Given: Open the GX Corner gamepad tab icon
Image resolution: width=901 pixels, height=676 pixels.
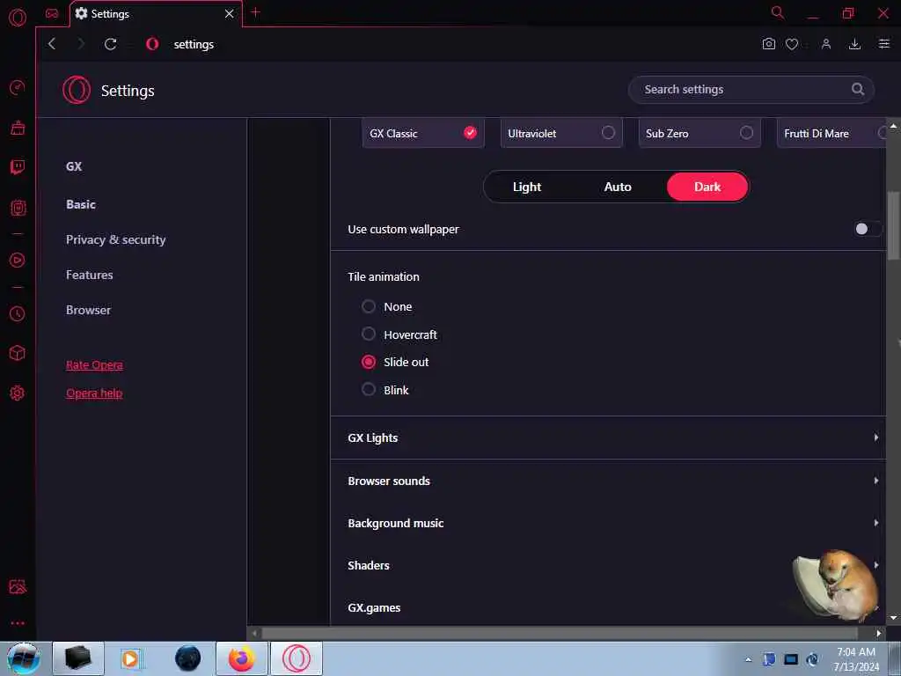Looking at the screenshot, I should click(52, 13).
